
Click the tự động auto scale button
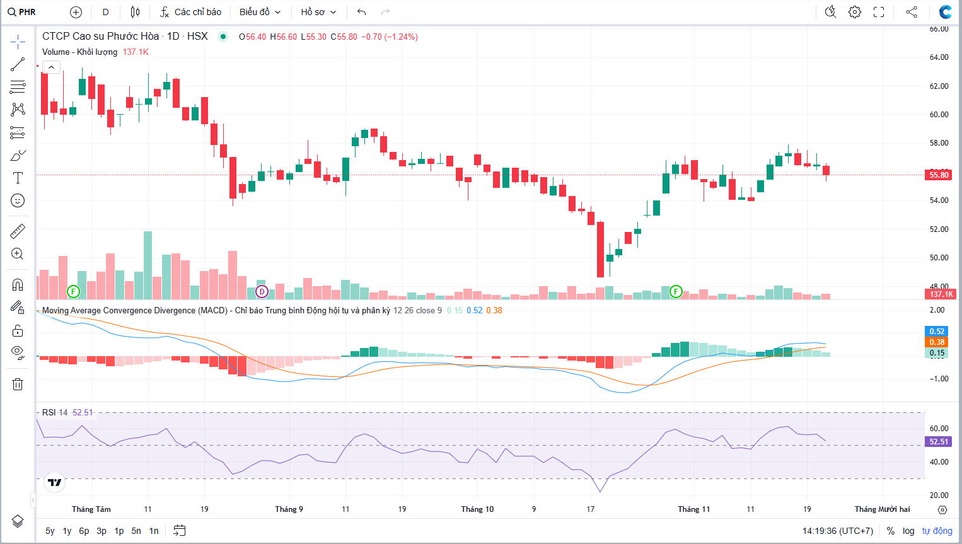(937, 531)
